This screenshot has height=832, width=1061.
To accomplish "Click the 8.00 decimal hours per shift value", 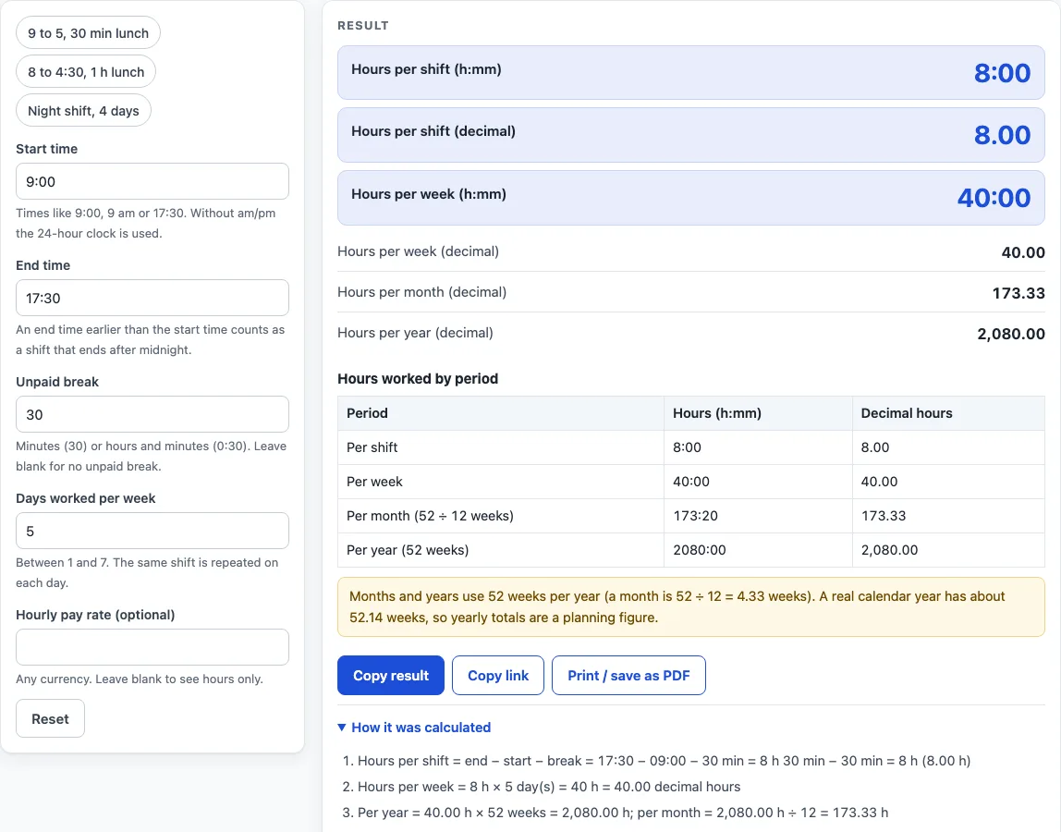I will 1002,135.
